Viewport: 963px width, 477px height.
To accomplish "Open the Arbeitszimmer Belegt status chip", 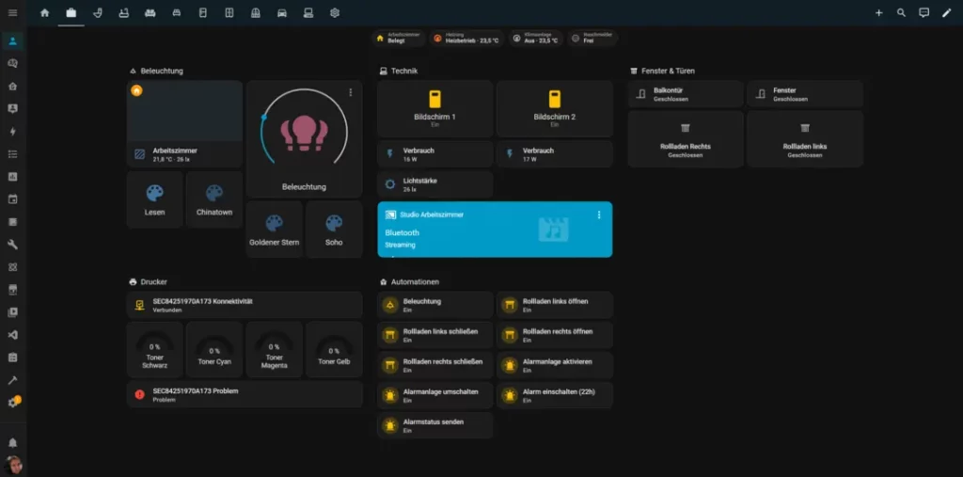I will pyautogui.click(x=399, y=39).
